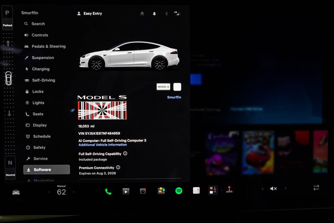Raise volume with right chevron
Screen dimensions: 334x223
(x=285, y=188)
